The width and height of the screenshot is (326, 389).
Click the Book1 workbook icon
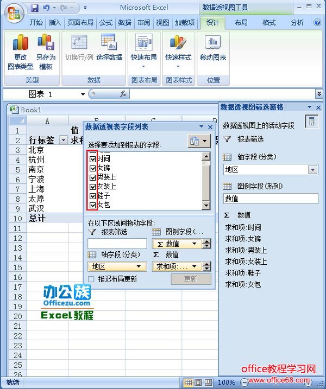(15, 110)
